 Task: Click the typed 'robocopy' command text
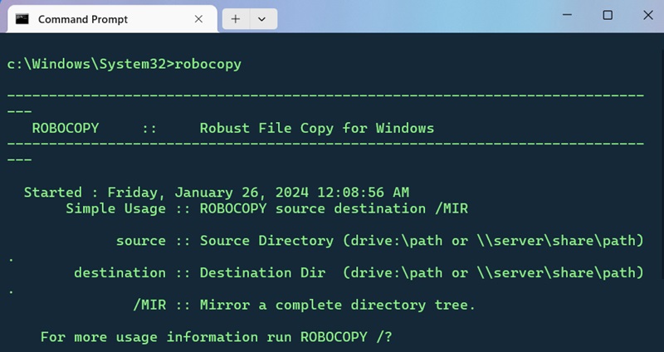(x=208, y=65)
